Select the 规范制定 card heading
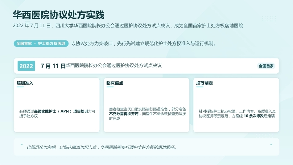 (204, 83)
